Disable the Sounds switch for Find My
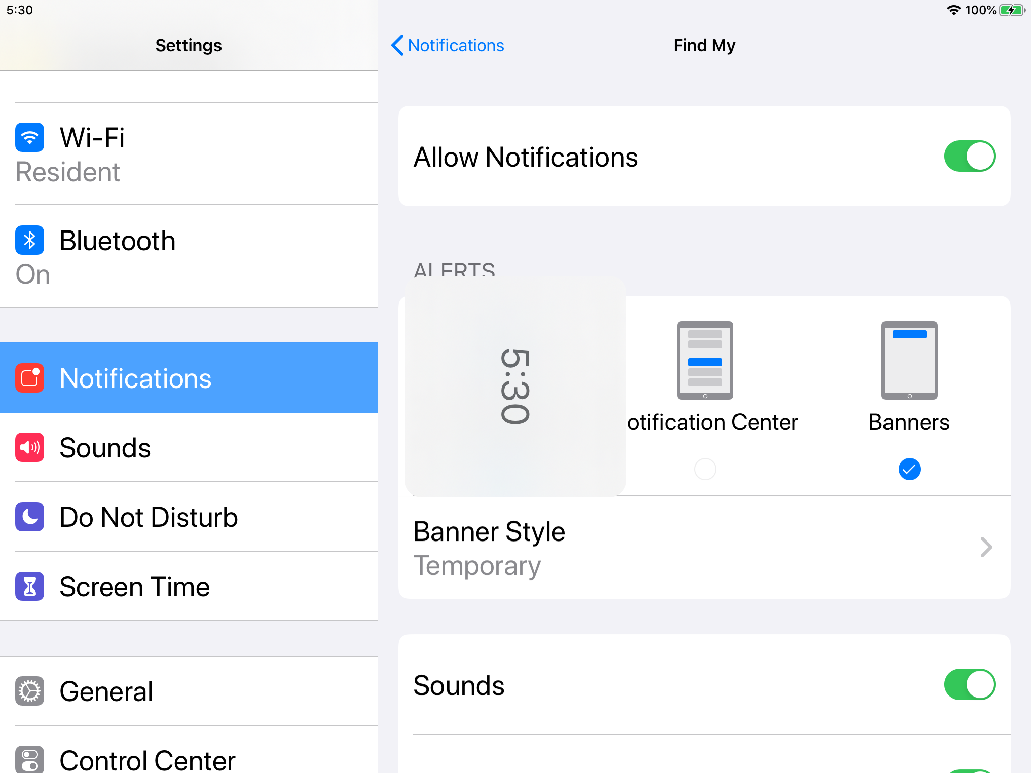This screenshot has height=773, width=1031. [x=970, y=685]
